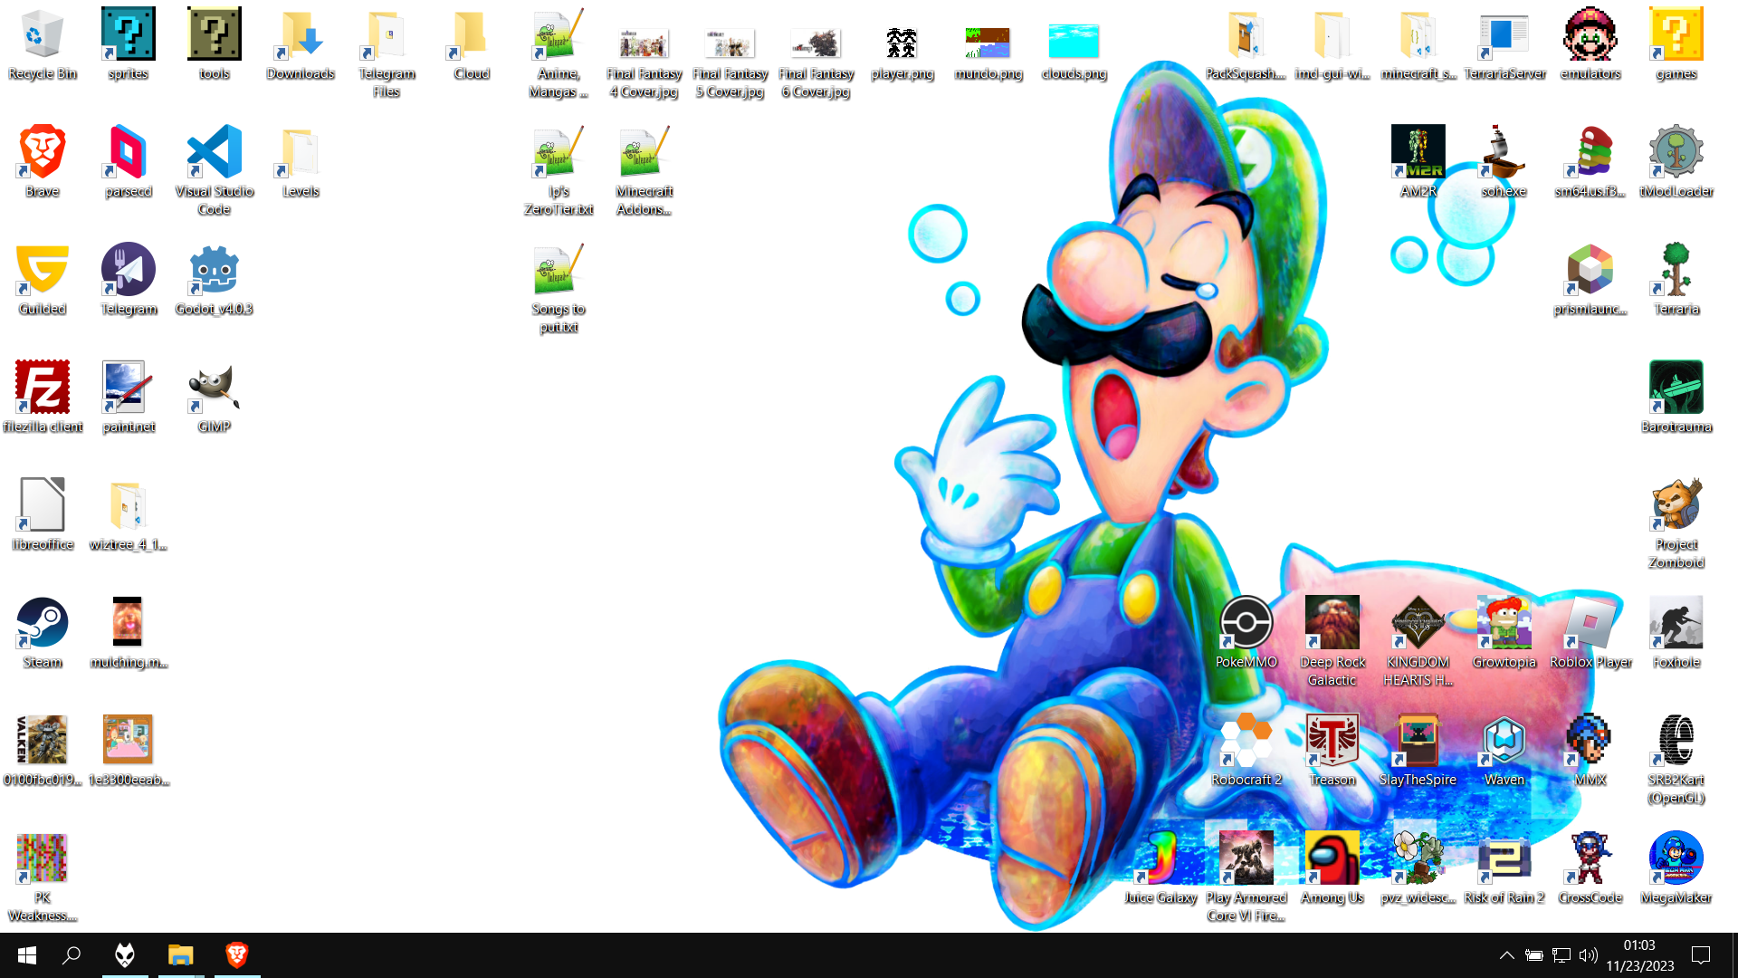The width and height of the screenshot is (1738, 978).
Task: Select the Deep Rock Galactic shortcut
Action: pos(1332,641)
